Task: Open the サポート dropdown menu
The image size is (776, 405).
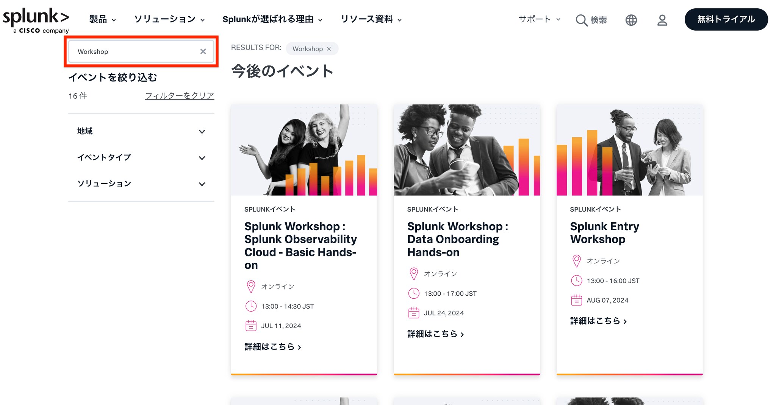Action: click(539, 19)
